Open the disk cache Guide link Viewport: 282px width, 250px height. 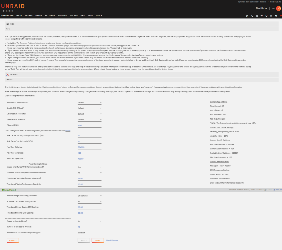click(68, 131)
